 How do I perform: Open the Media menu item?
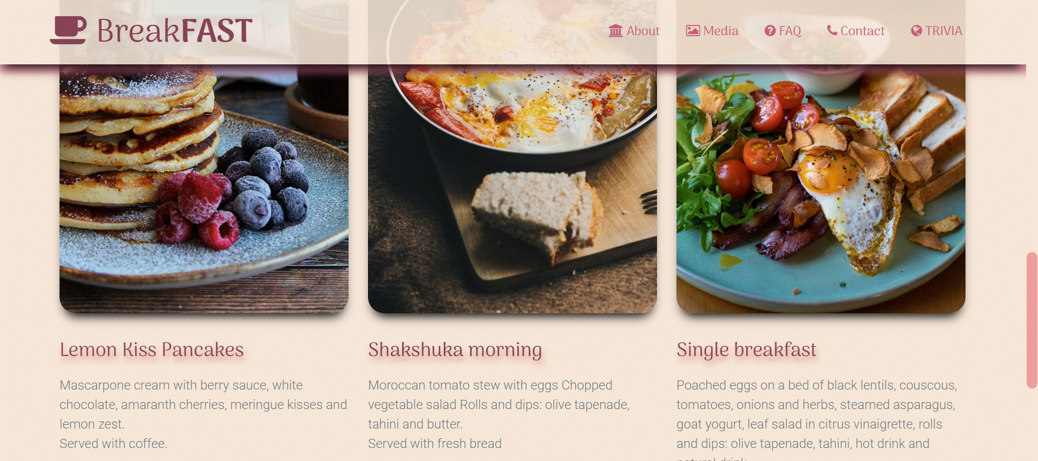point(712,31)
